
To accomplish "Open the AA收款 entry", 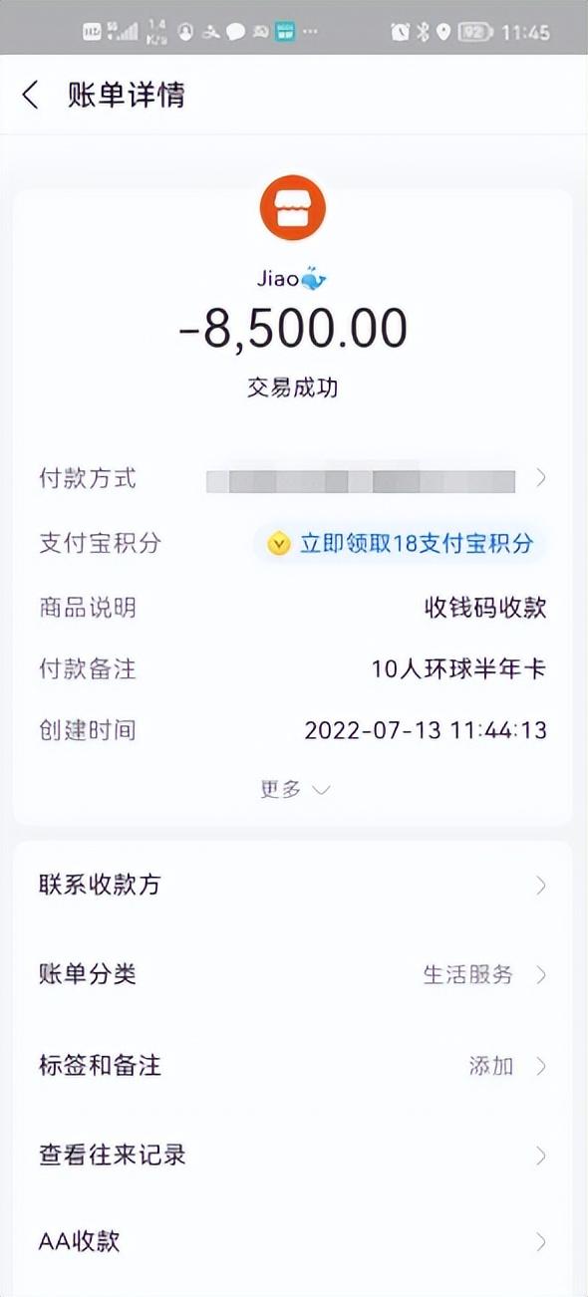I will [x=293, y=1241].
